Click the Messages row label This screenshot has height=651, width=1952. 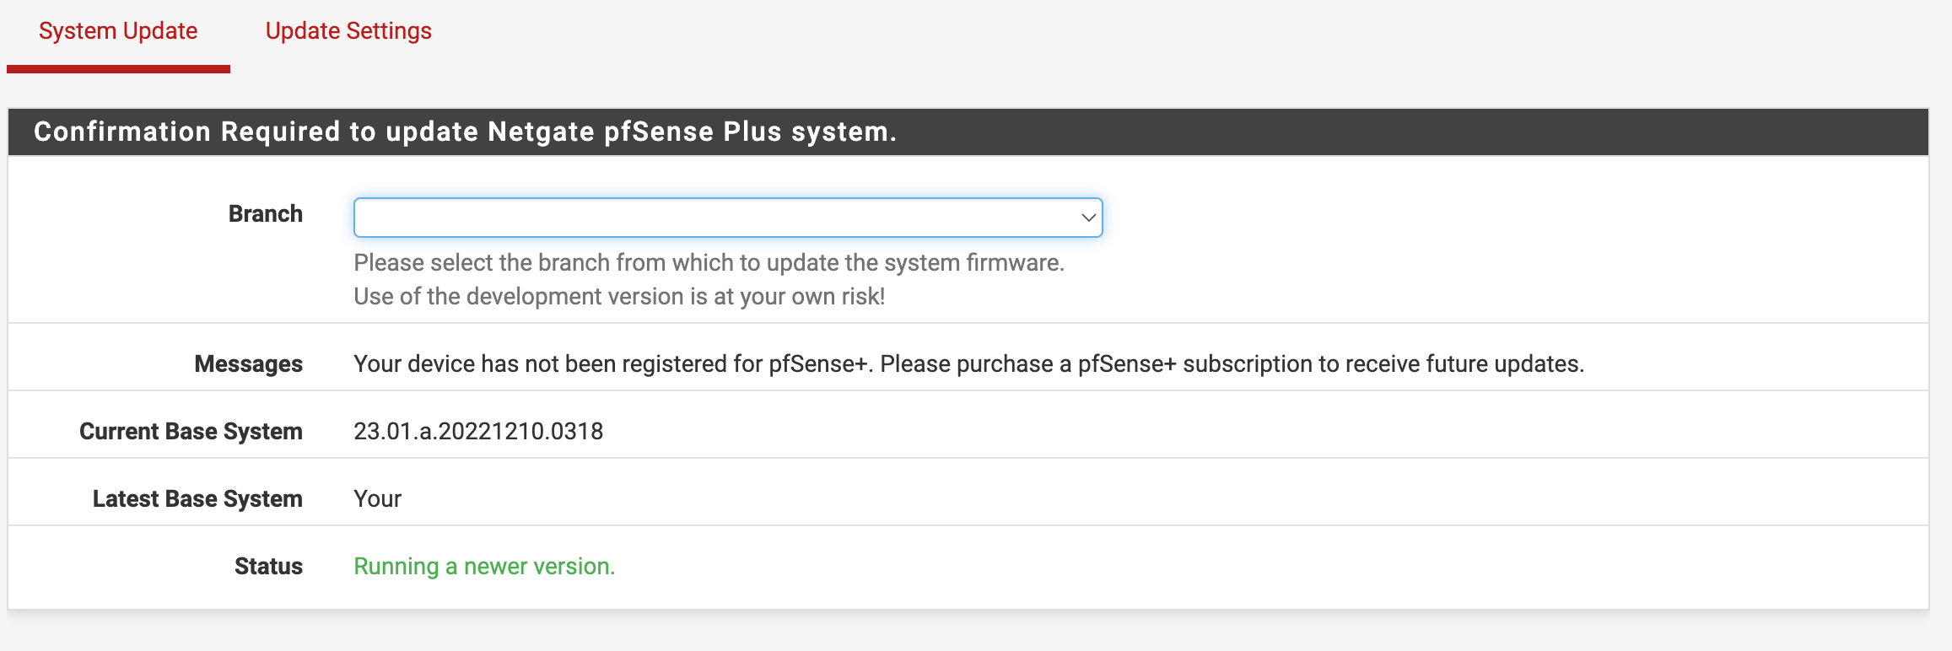point(248,364)
